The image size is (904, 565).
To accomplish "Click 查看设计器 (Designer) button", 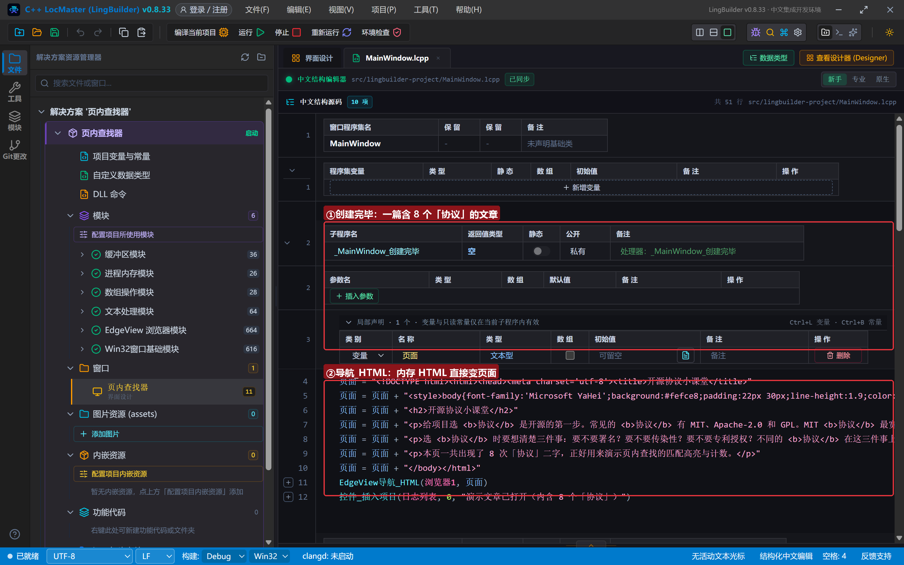I will point(847,58).
